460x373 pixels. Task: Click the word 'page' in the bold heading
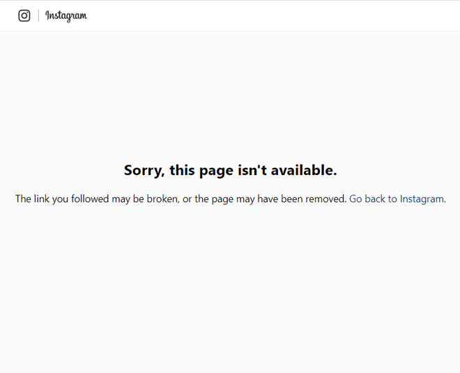216,171
